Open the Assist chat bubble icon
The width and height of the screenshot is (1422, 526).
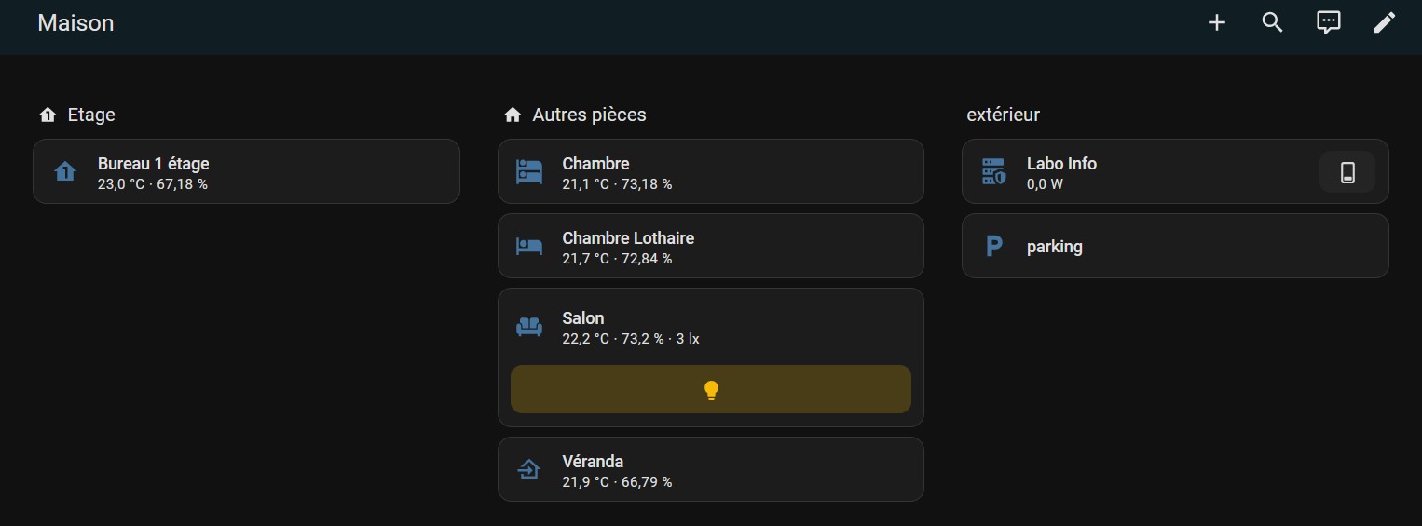coord(1328,22)
